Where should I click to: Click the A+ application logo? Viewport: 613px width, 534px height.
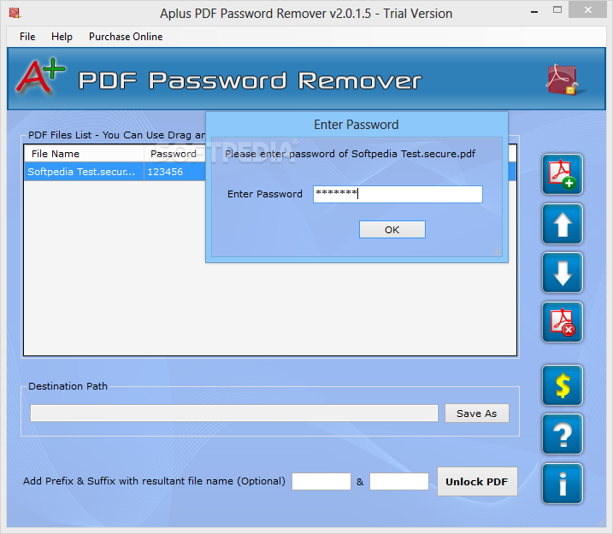[x=40, y=77]
